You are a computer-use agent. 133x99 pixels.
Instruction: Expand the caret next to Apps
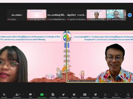[109, 95]
